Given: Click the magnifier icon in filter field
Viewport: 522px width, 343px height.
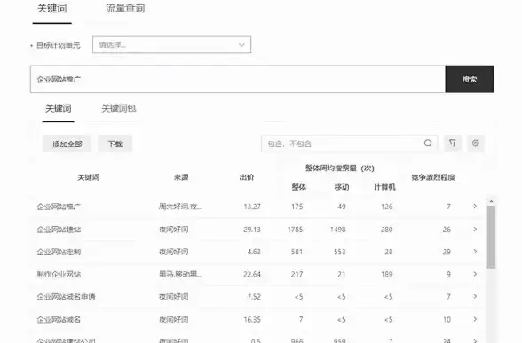Looking at the screenshot, I should [428, 144].
